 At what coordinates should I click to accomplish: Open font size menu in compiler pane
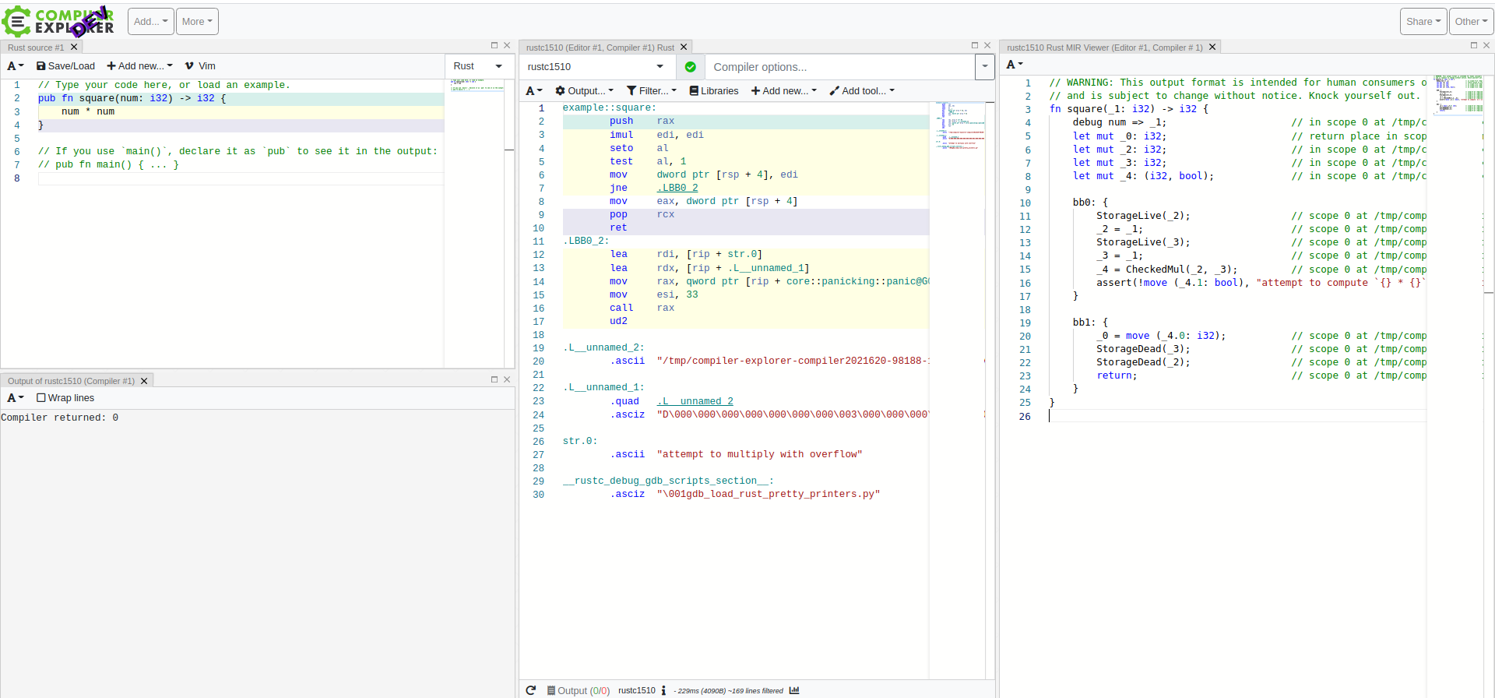(x=533, y=91)
